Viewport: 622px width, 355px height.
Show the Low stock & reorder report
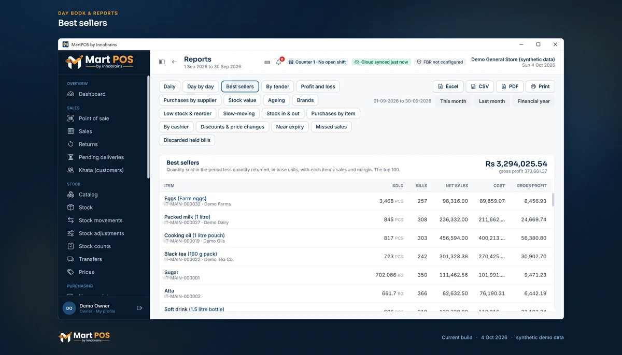[x=188, y=113]
